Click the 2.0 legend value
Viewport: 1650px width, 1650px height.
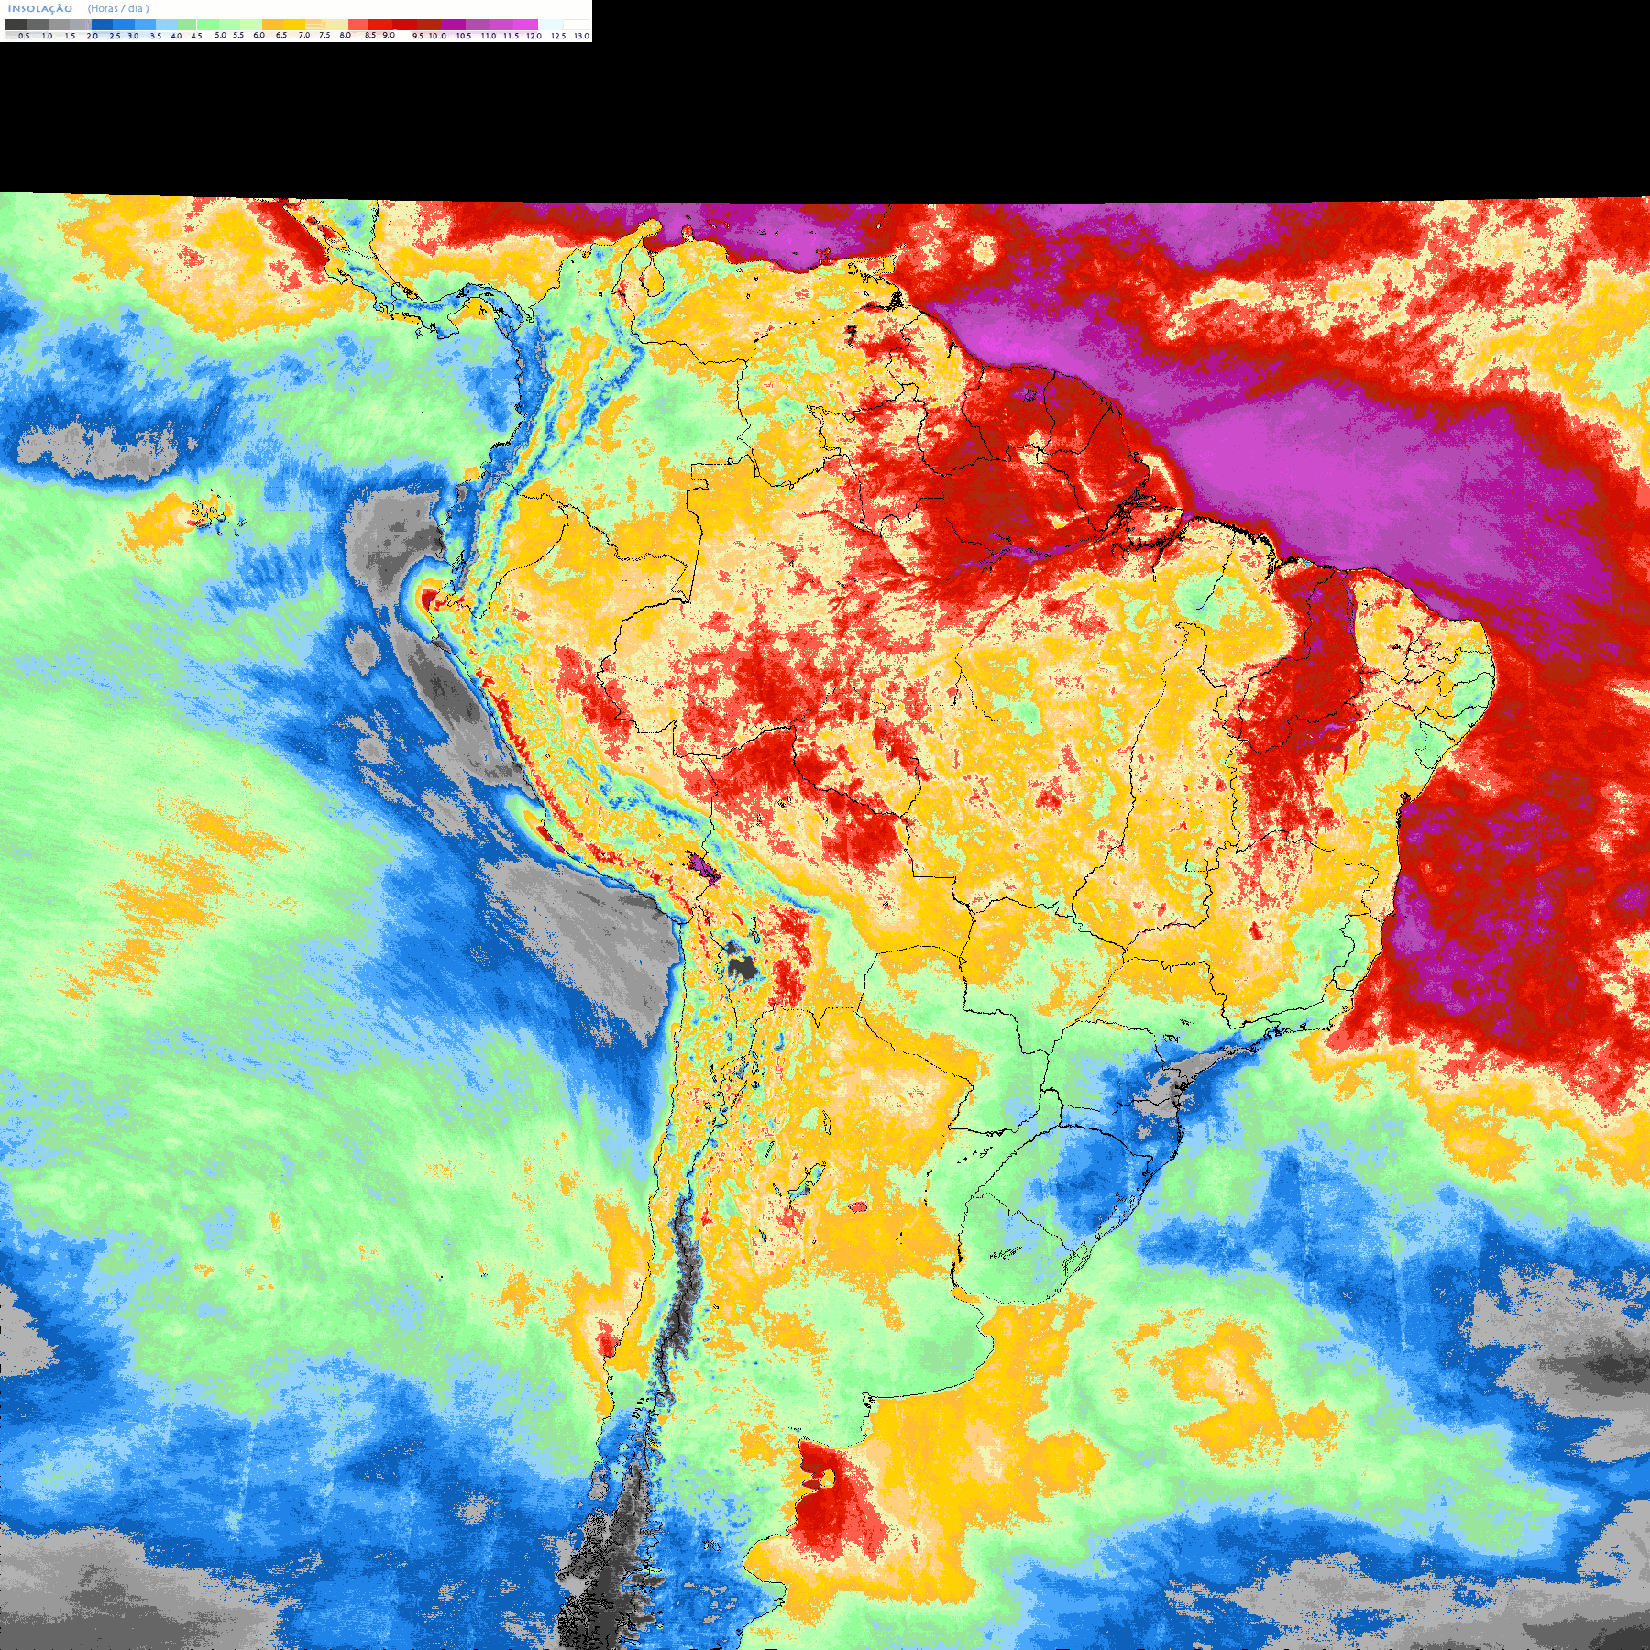pyautogui.click(x=93, y=36)
